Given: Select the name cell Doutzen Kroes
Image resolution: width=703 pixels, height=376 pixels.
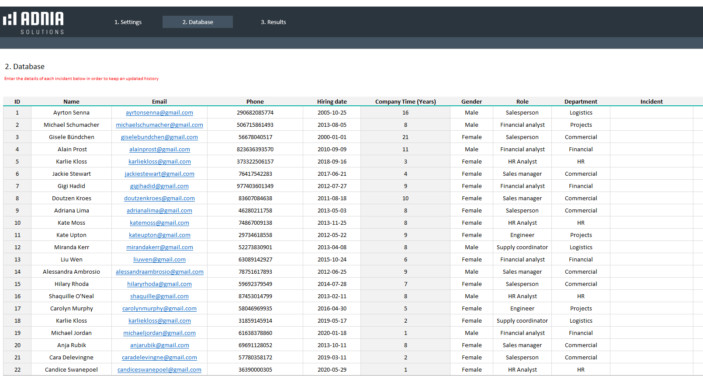Looking at the screenshot, I should [x=71, y=198].
